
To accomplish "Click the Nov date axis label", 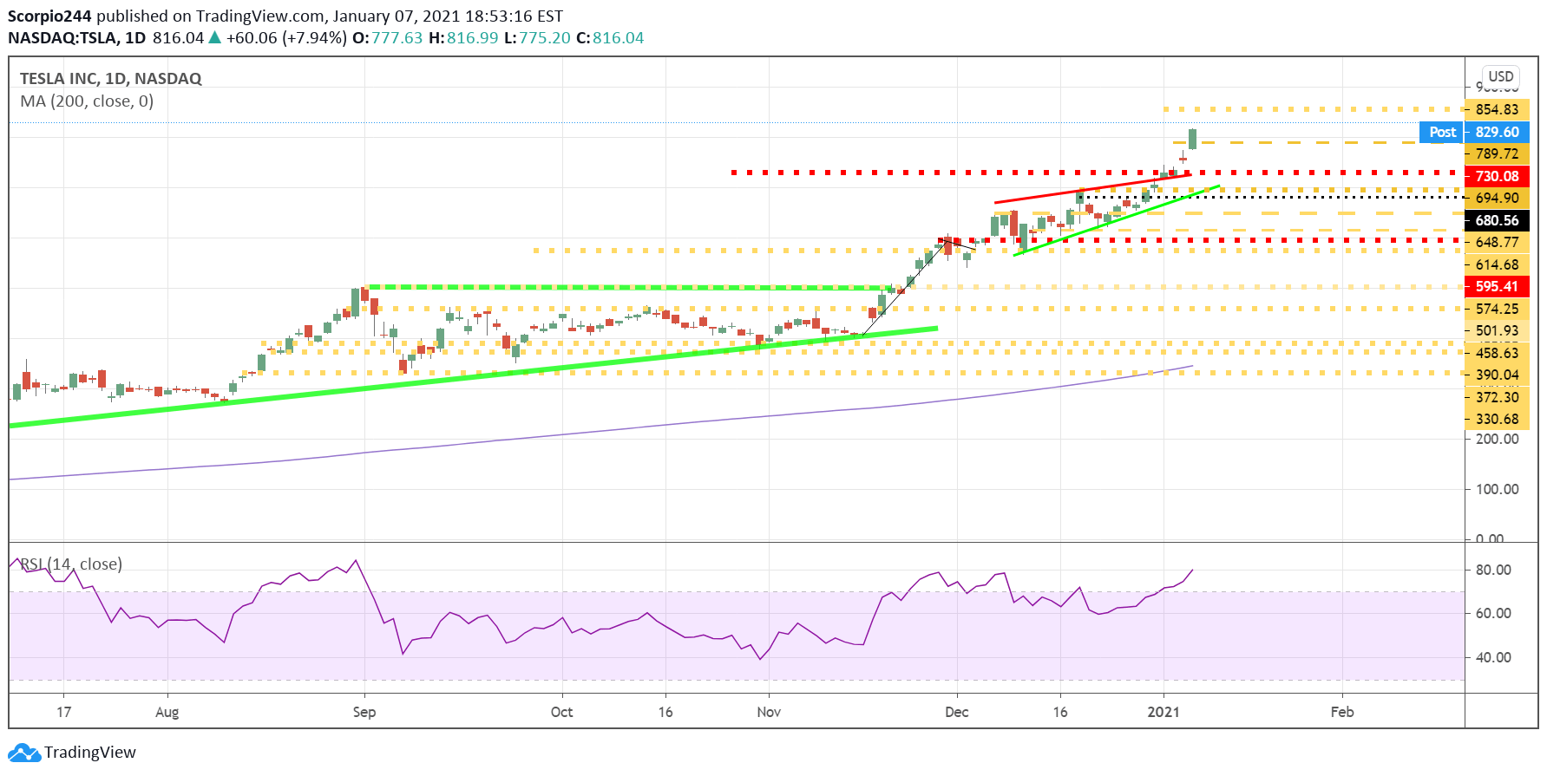I will pos(769,712).
